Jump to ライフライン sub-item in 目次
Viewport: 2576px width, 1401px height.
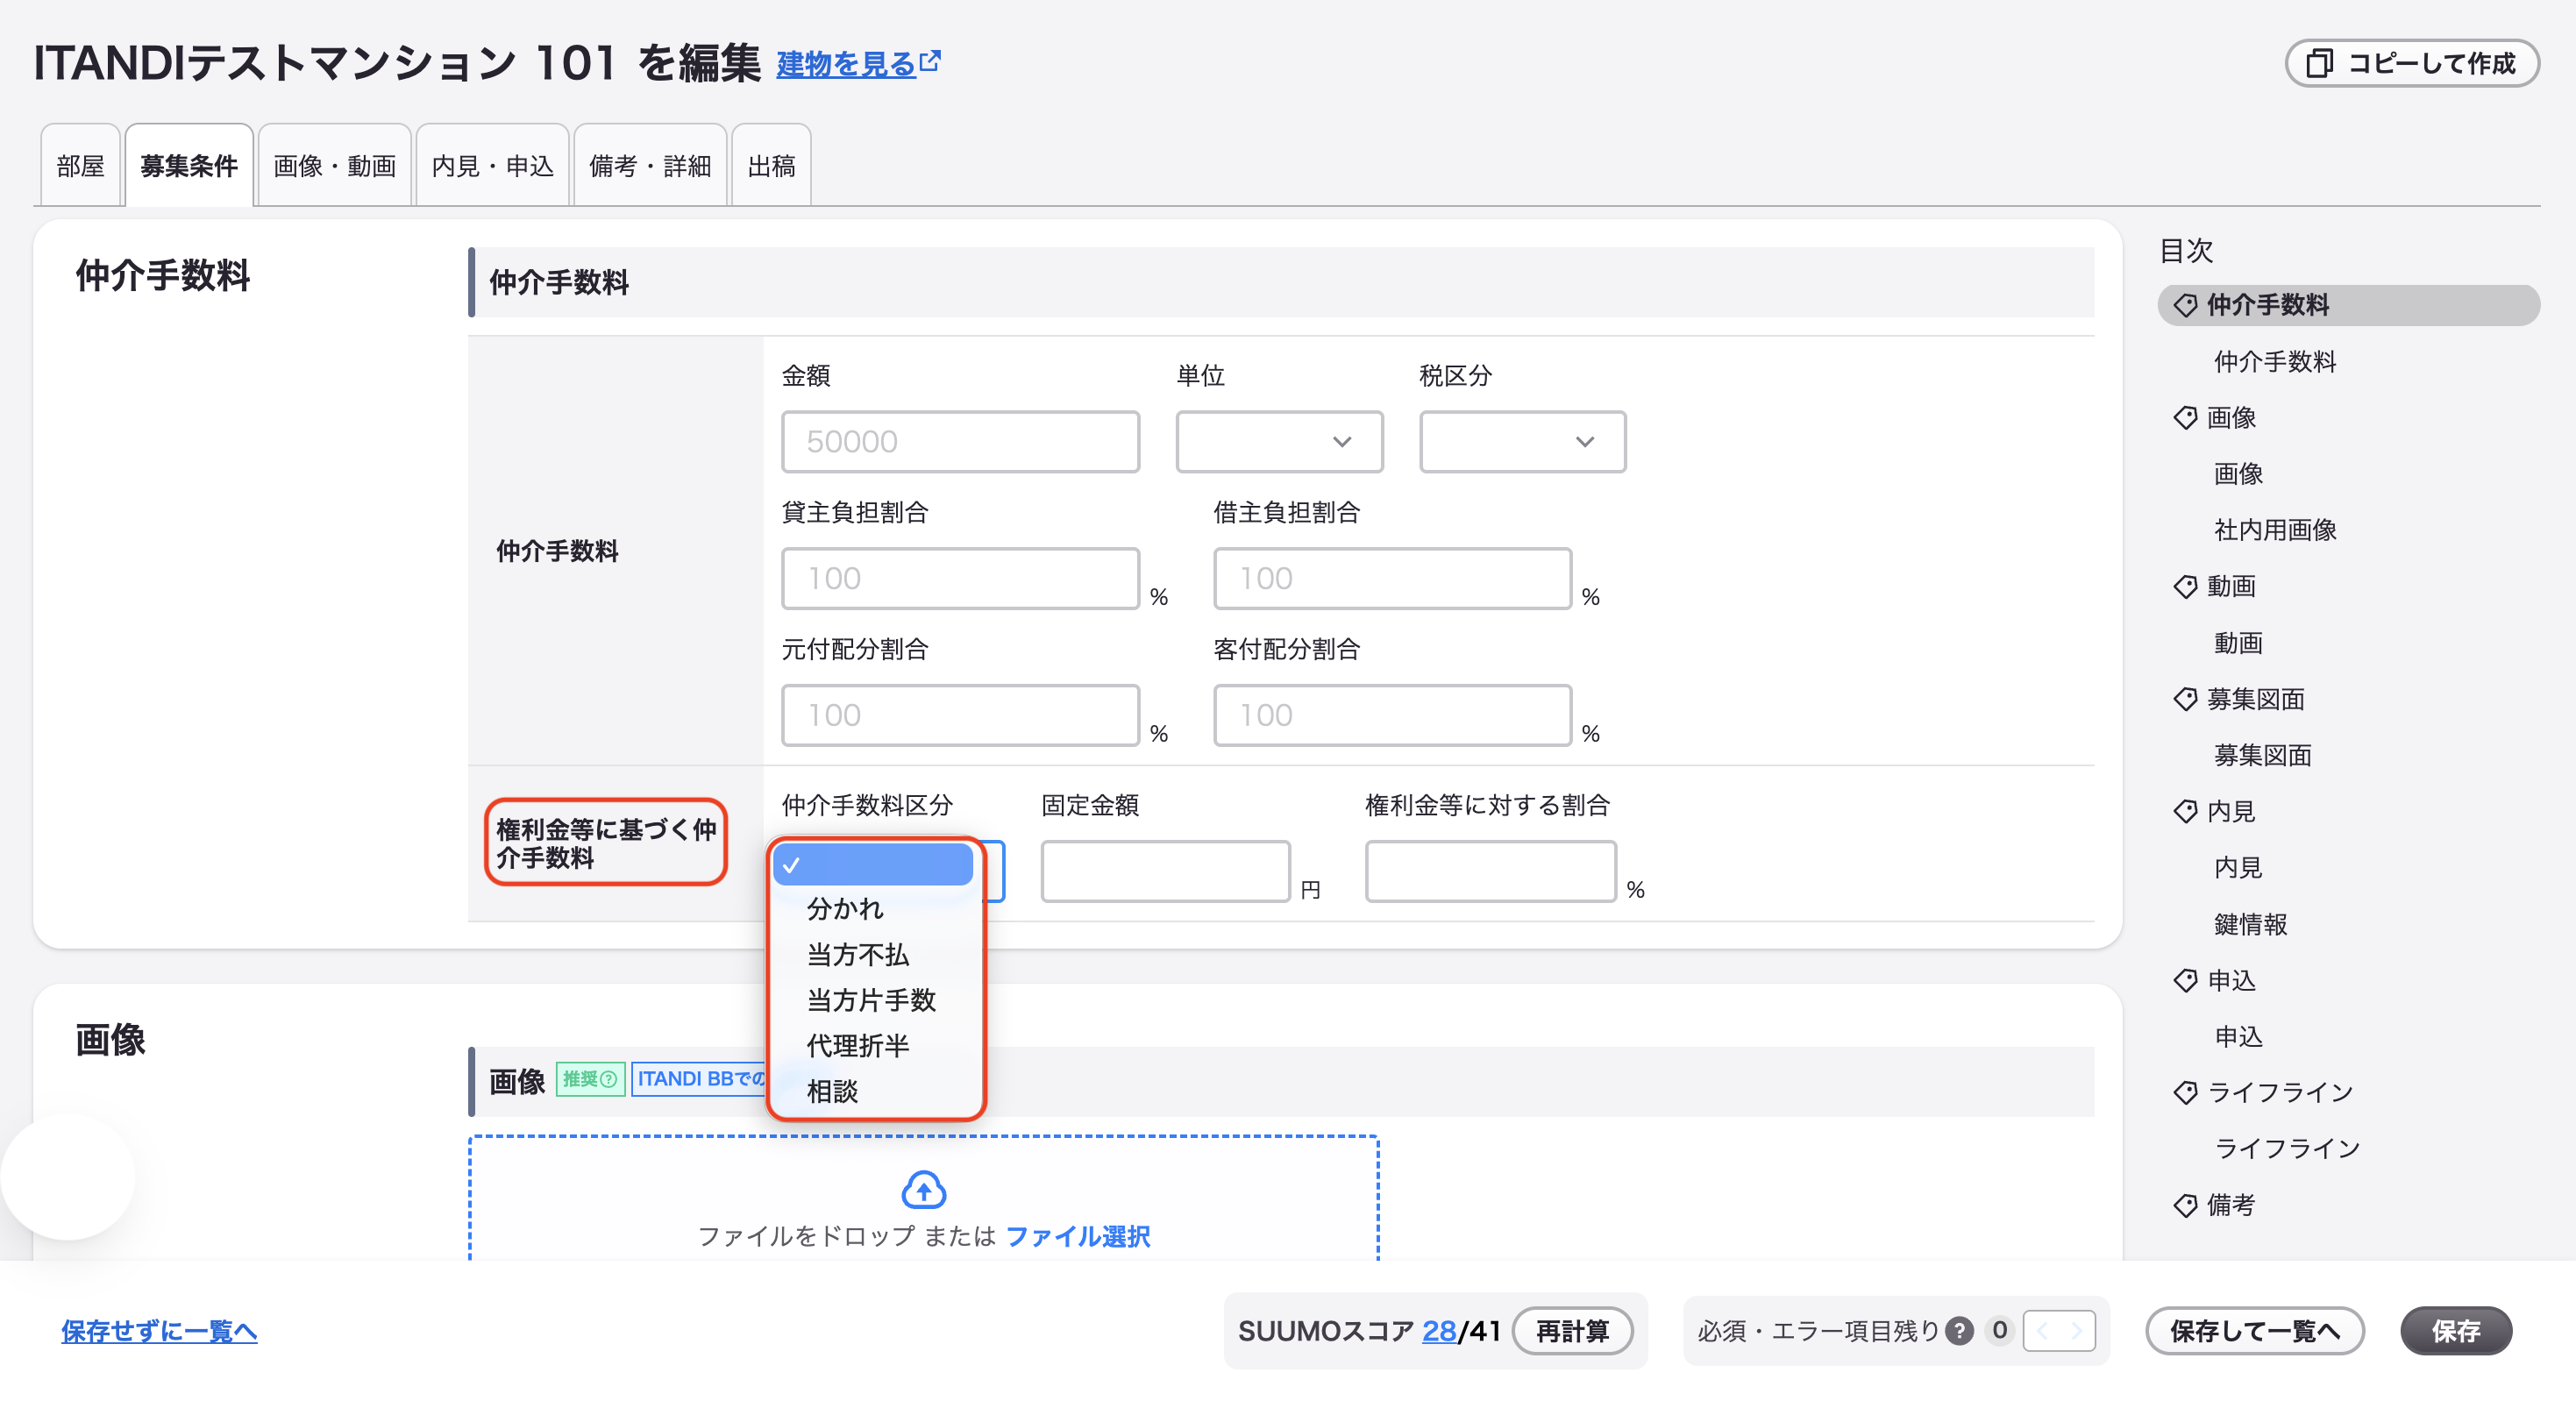point(2287,1148)
